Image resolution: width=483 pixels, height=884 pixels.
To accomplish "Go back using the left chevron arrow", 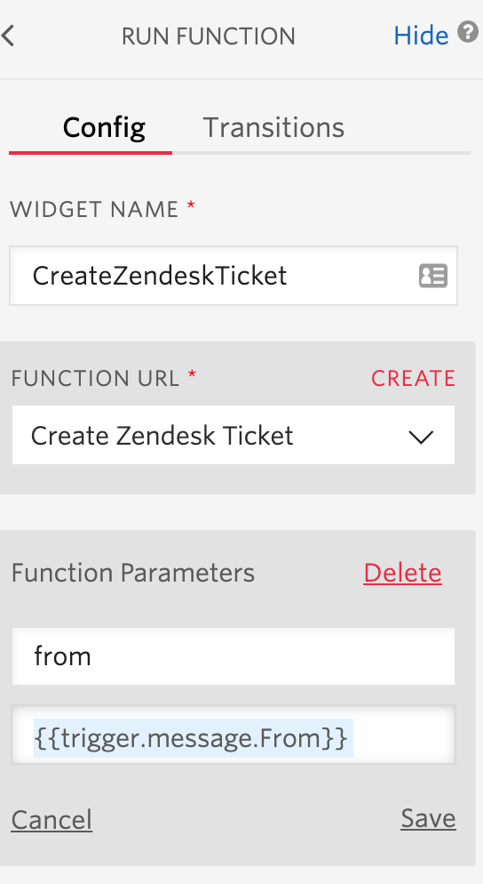I will coord(8,36).
